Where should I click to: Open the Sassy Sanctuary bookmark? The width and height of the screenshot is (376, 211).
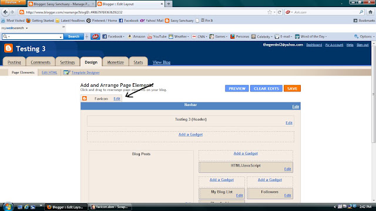coord(179,21)
